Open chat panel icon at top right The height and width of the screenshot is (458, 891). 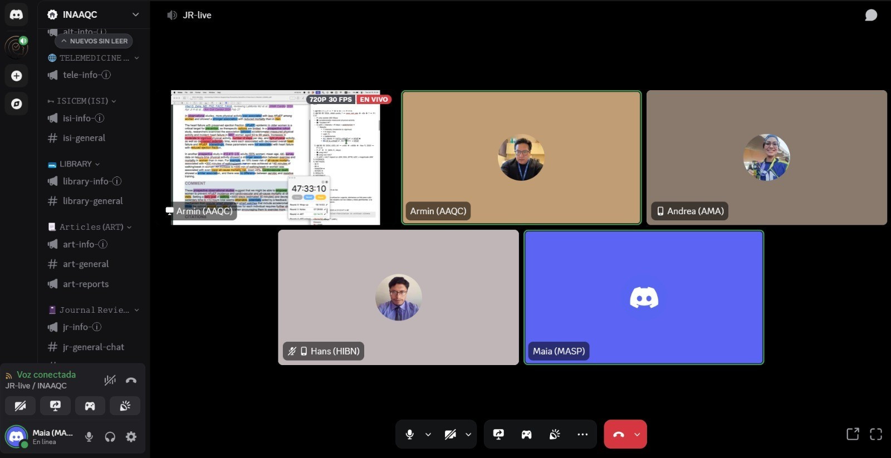[x=870, y=16]
